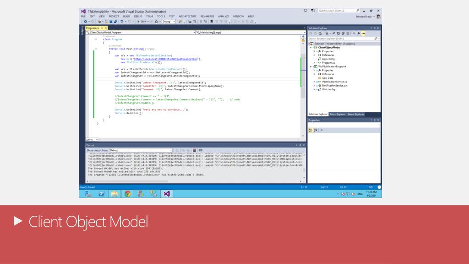Click the Solution Explorer Home icon
Viewport: 469px width, 264px height.
pos(320,33)
